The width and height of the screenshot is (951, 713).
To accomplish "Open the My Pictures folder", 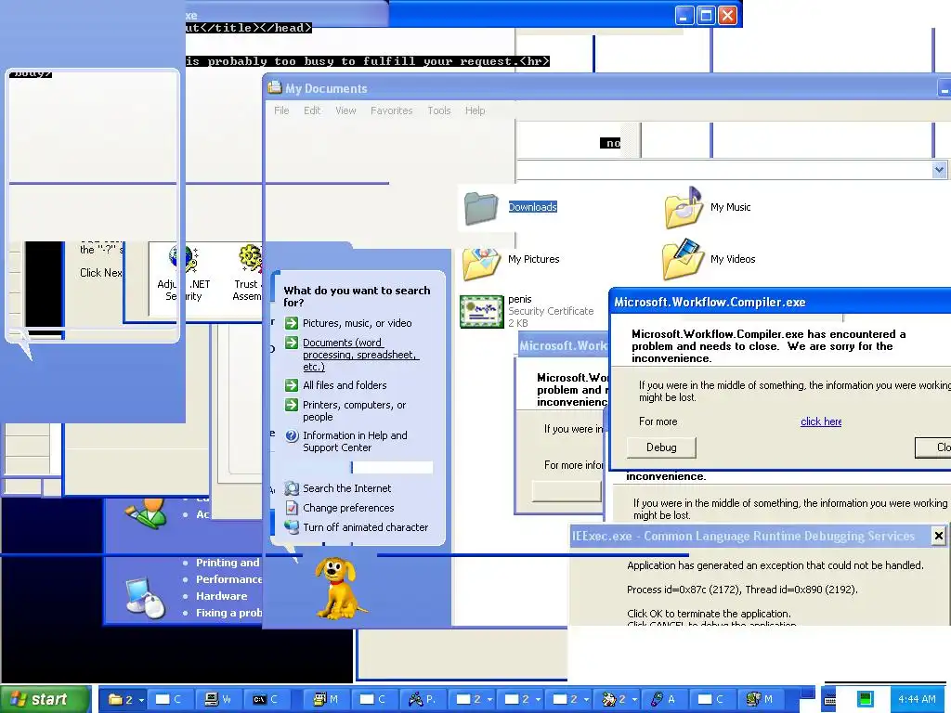I will pos(510,261).
